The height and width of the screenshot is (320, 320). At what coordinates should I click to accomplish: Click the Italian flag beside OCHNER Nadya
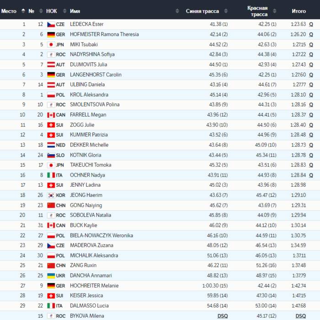coord(51,175)
